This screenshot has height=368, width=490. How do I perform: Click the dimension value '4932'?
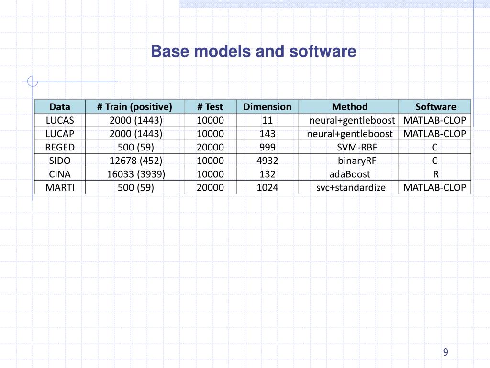pos(267,161)
